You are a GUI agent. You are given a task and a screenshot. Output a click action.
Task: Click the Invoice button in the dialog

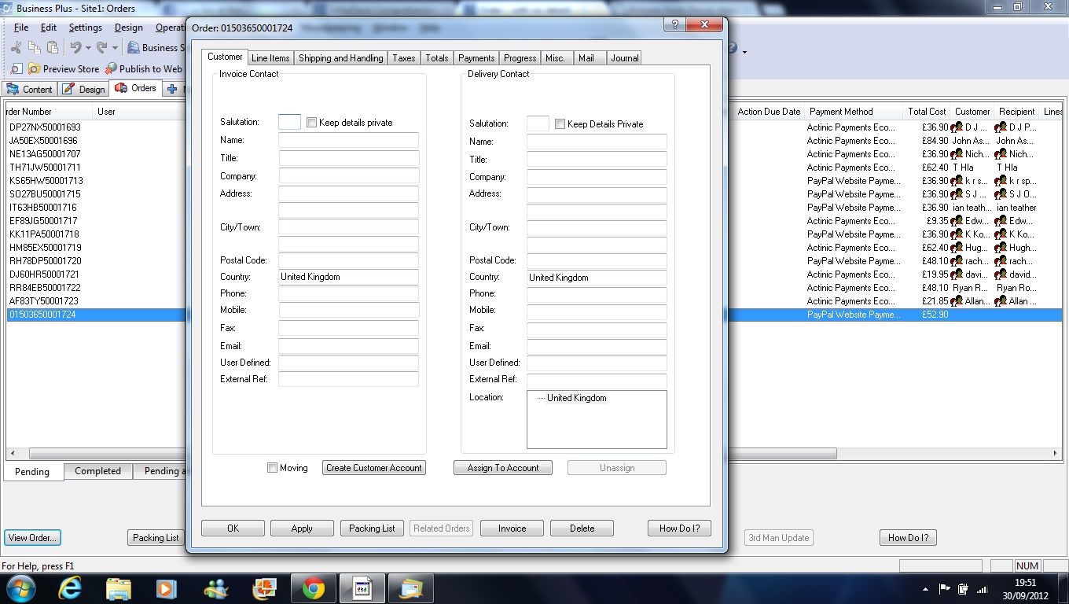[512, 528]
